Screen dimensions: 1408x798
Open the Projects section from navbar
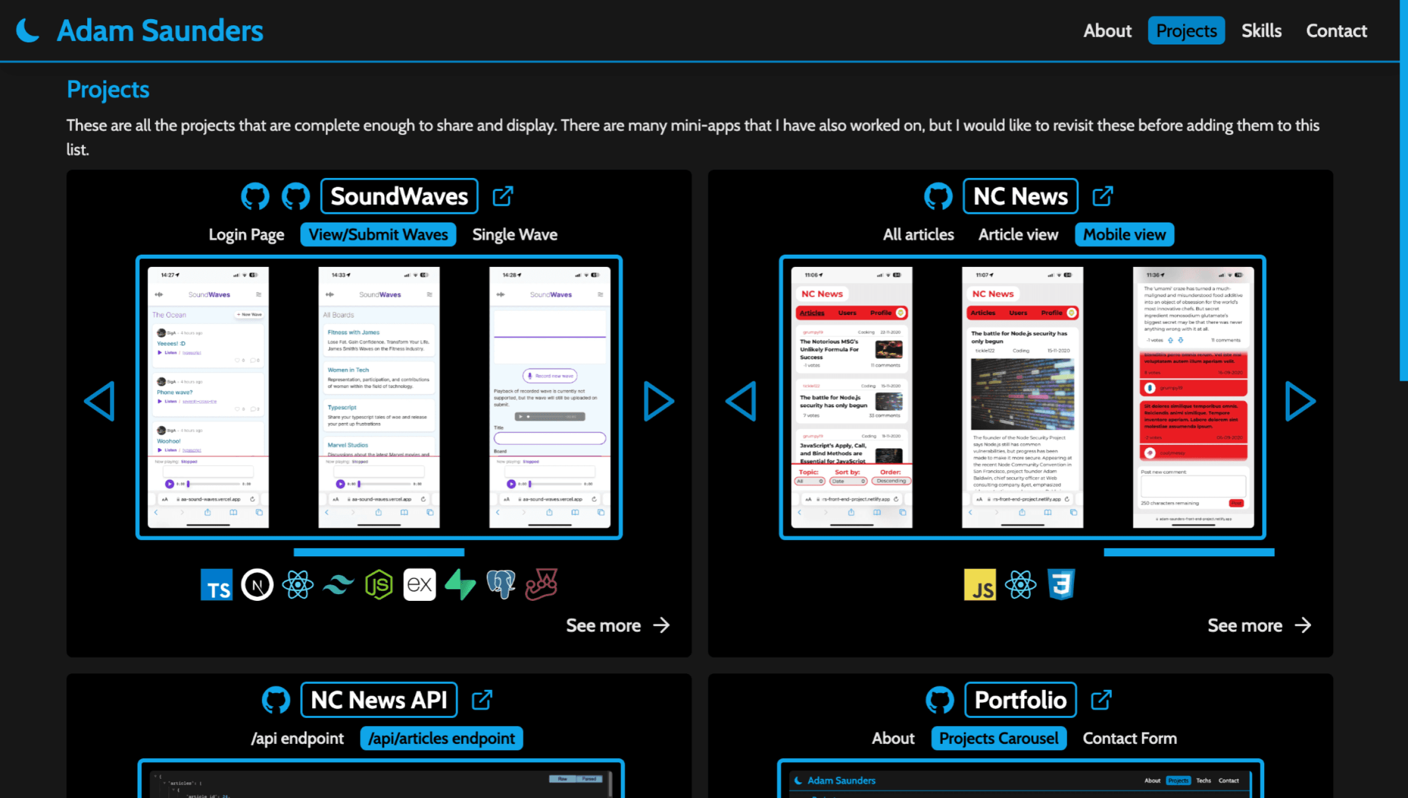pos(1187,30)
